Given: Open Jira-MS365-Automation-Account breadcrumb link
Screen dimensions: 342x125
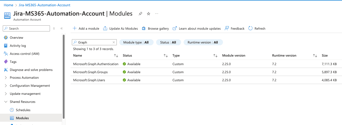Looking at the screenshot, I should (45, 5).
